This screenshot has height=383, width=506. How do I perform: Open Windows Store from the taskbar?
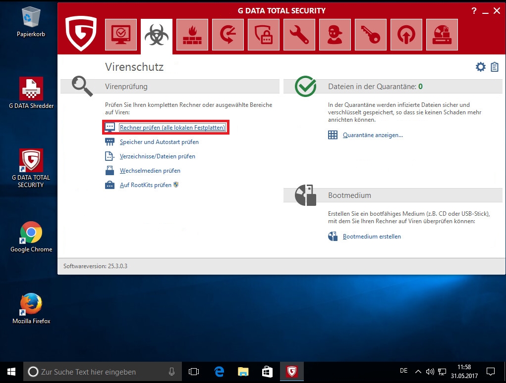click(267, 372)
